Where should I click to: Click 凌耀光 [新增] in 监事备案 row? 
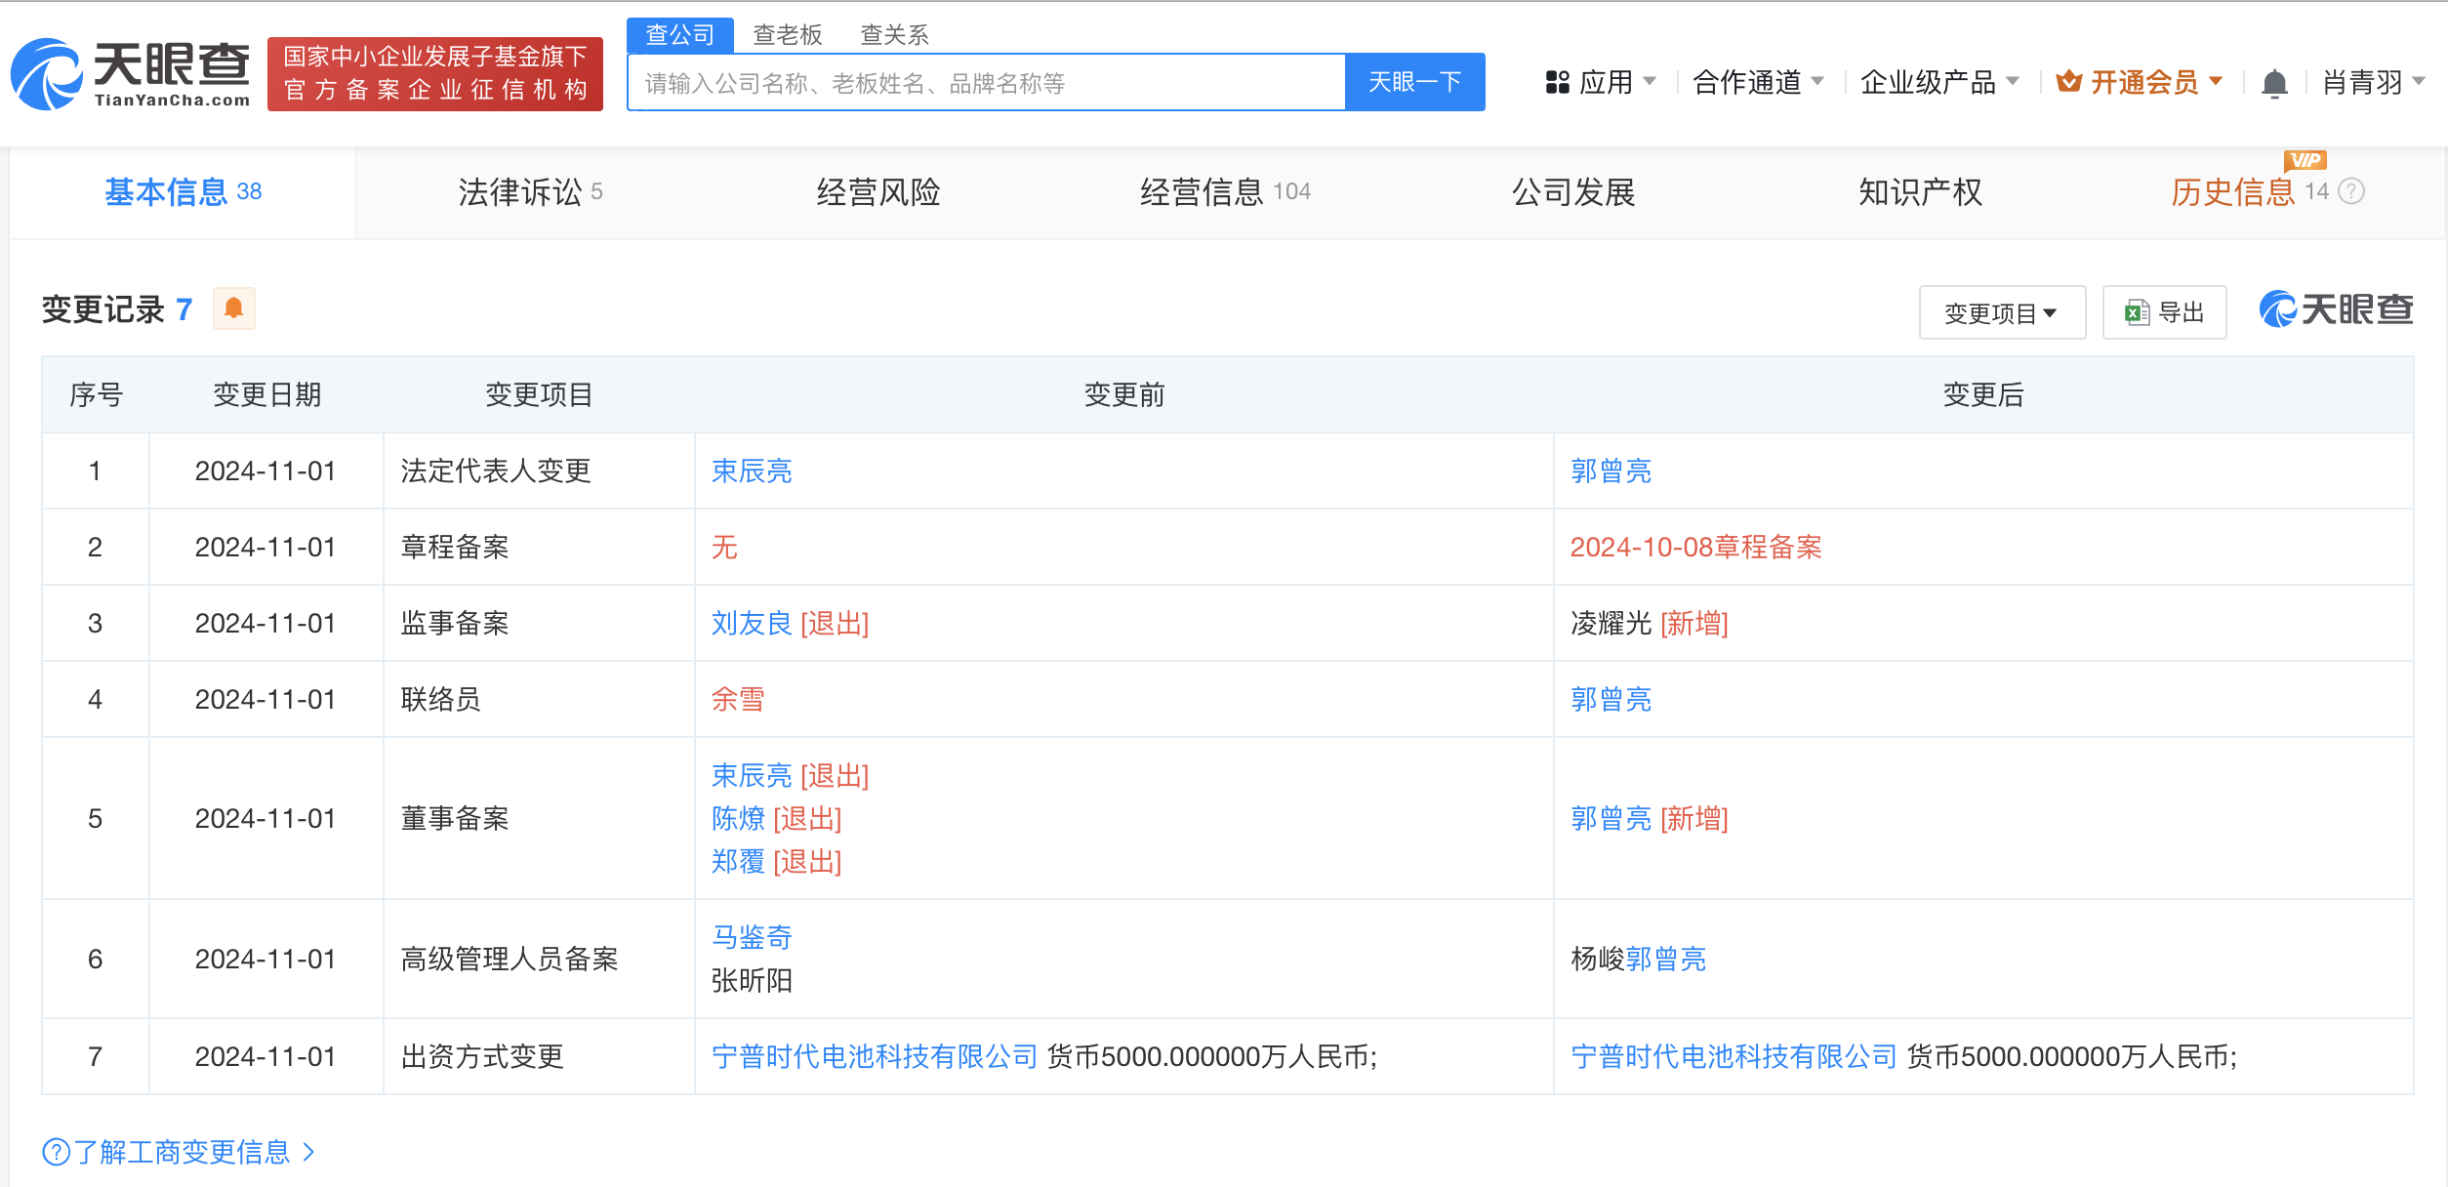[1650, 623]
